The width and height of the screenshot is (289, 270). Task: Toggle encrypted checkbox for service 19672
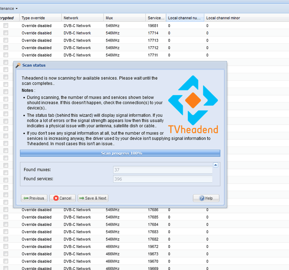pos(6,247)
